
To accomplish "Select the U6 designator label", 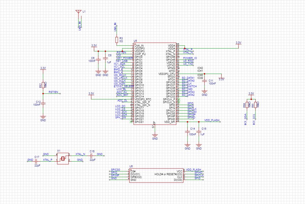I will [x=131, y=166].
